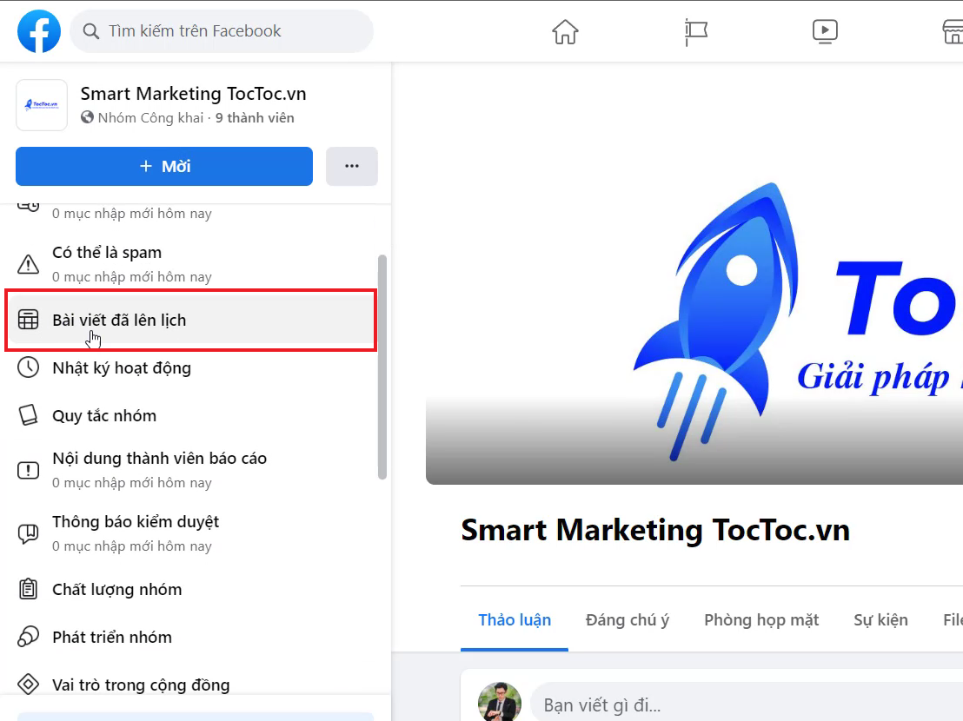Click the sidebar vertical scrollbar

382,365
